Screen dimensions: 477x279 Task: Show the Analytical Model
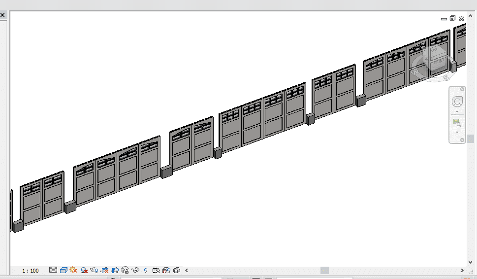[x=166, y=270]
